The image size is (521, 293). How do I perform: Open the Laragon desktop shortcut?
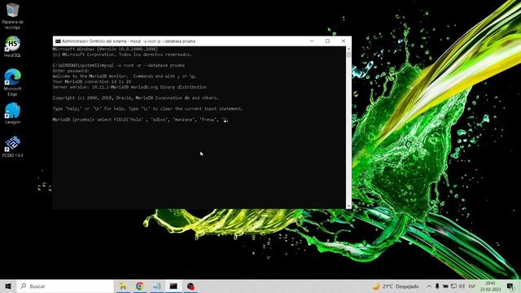(13, 113)
